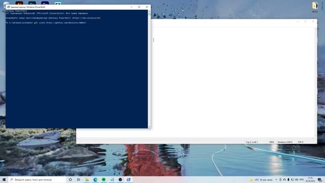The width and height of the screenshot is (325, 183).
Task: Minimize the PowerShell window
Action: [132, 7]
